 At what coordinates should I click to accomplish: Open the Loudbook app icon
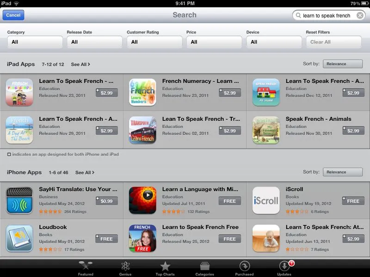pos(19,238)
